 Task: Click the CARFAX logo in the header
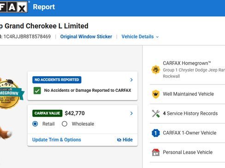(x=14, y=7)
